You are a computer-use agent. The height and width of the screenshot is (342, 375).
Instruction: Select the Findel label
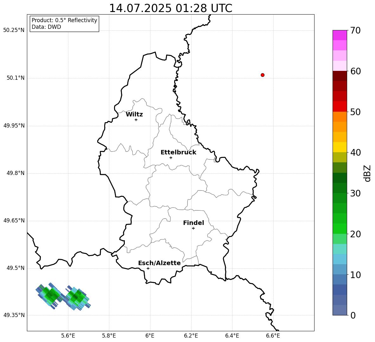(x=194, y=223)
